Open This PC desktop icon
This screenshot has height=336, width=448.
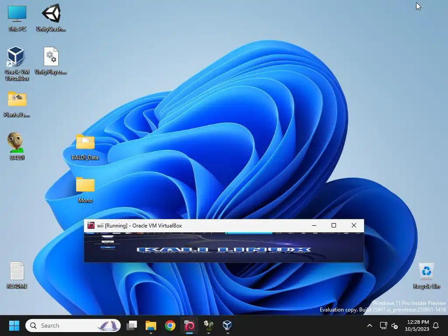[x=17, y=18]
